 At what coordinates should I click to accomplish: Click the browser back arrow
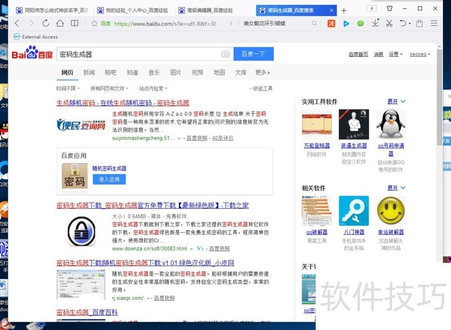coord(17,23)
